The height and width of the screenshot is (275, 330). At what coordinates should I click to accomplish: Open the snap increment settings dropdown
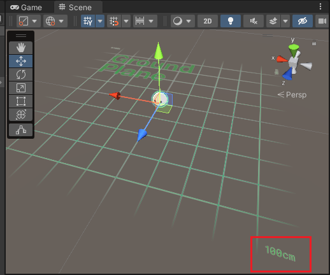point(151,21)
